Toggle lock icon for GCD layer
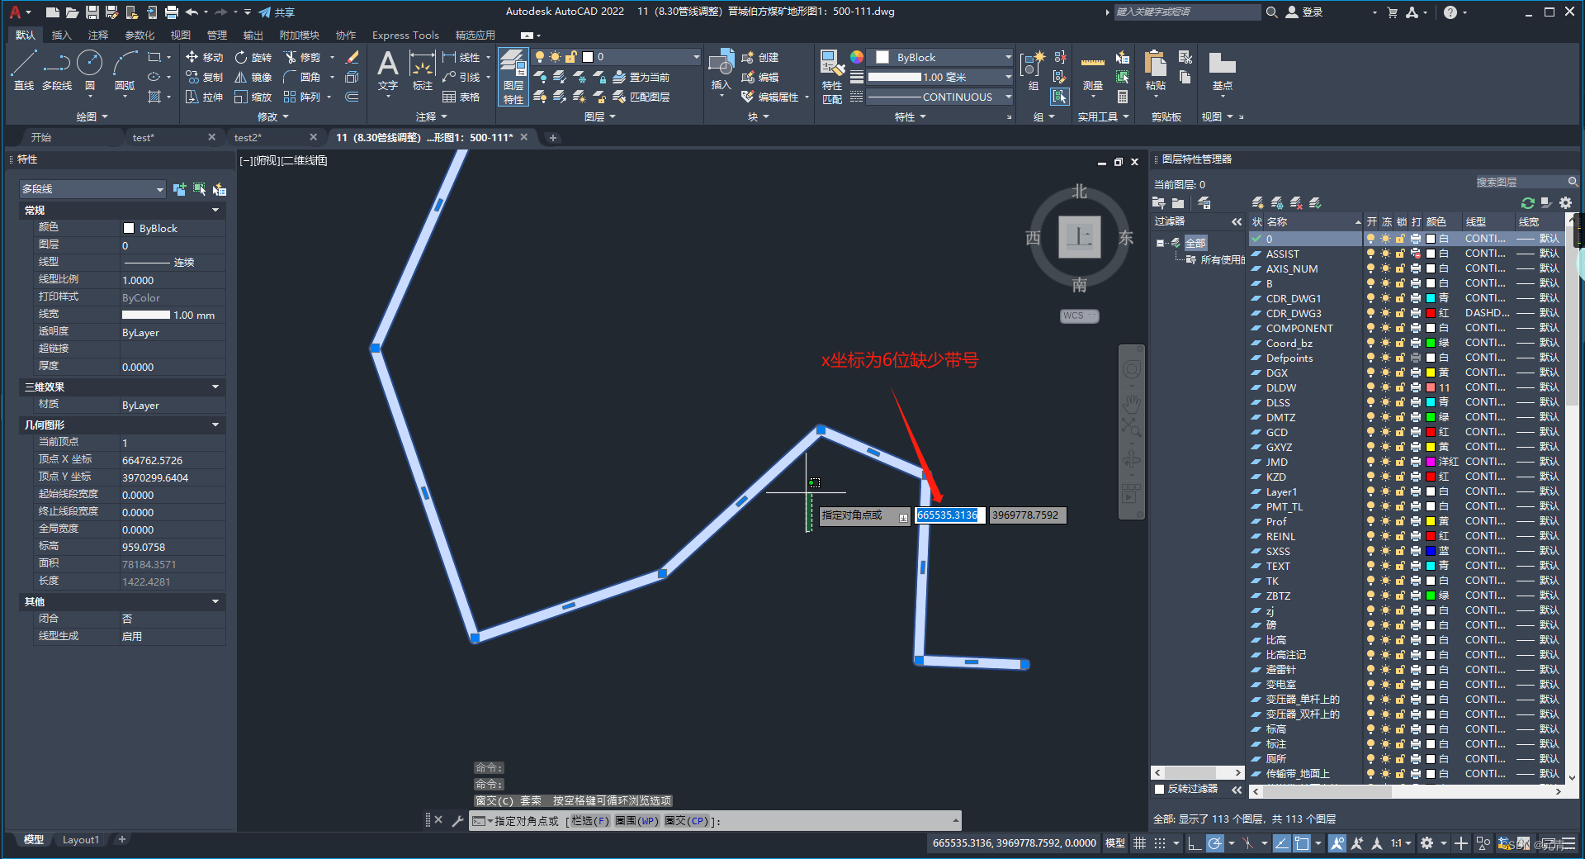This screenshot has height=859, width=1585. [x=1400, y=432]
